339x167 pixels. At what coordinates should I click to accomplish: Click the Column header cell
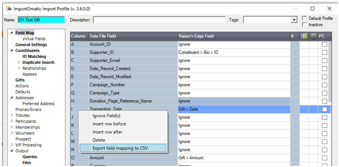coord(79,36)
